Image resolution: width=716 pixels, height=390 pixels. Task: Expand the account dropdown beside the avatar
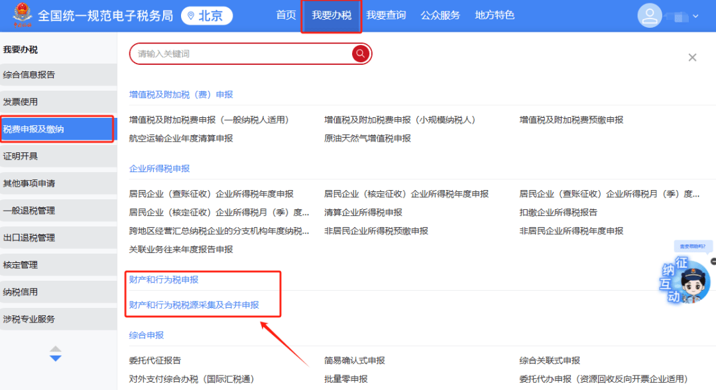(x=695, y=15)
